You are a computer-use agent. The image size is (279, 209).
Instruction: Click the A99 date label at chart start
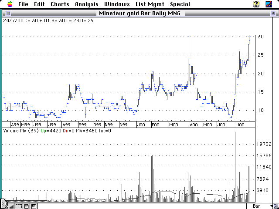[15, 125]
